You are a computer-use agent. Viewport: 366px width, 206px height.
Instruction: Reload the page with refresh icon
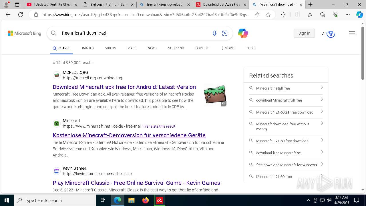21,15
